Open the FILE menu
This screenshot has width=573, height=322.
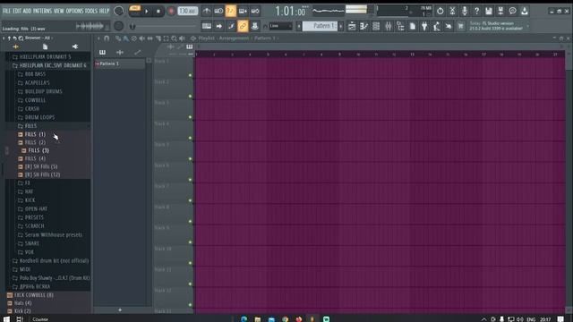(x=6, y=11)
